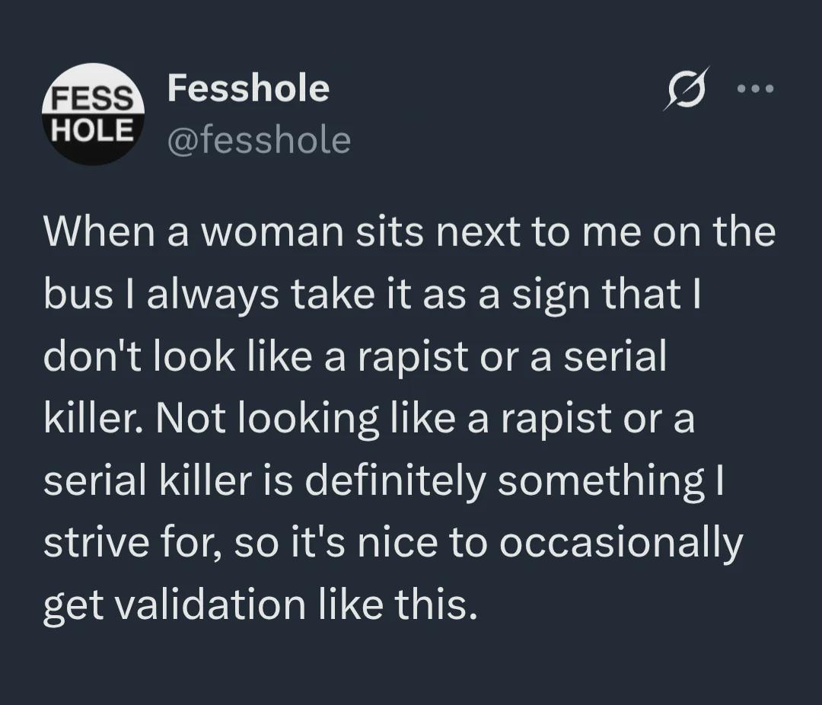Click the line "don't look like a rapist"
822x705 pixels.
coord(355,356)
